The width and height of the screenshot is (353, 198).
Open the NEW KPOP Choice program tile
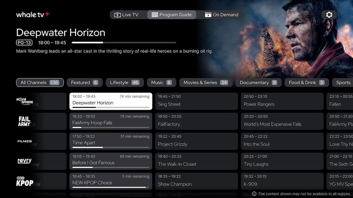[111, 181]
